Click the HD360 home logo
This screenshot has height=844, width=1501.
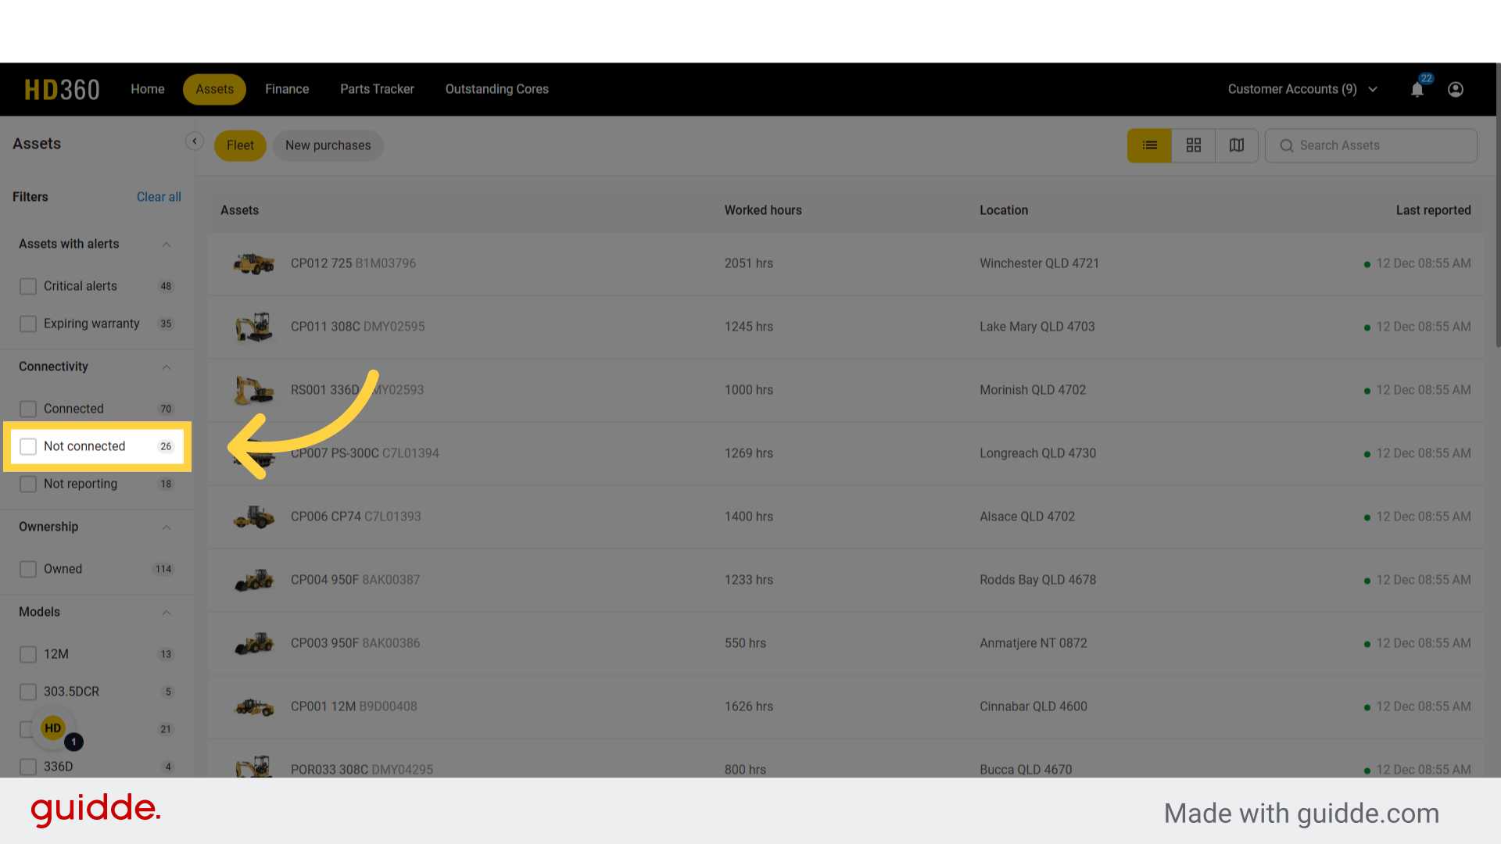coord(62,89)
